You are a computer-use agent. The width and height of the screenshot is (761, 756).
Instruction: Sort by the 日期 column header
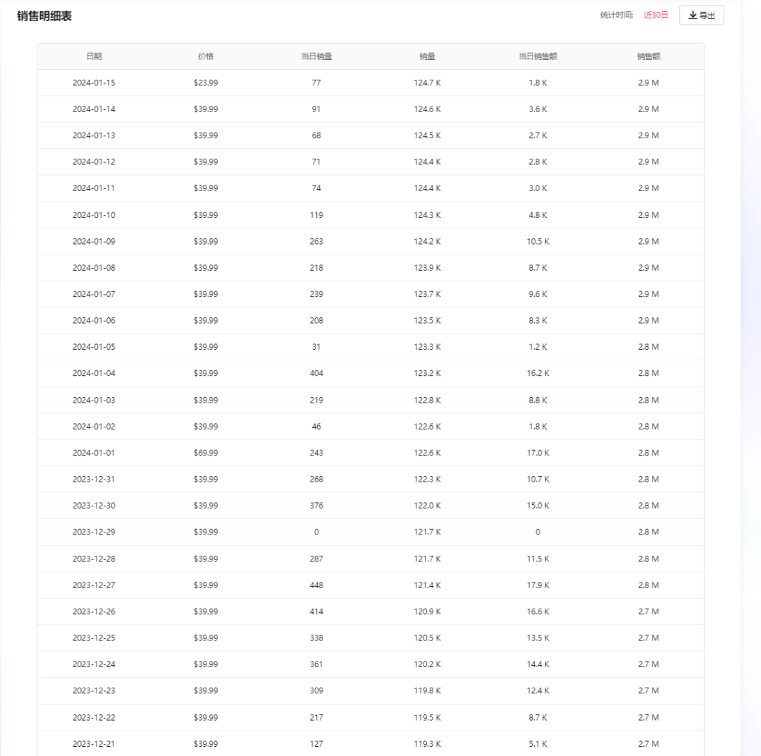point(95,56)
